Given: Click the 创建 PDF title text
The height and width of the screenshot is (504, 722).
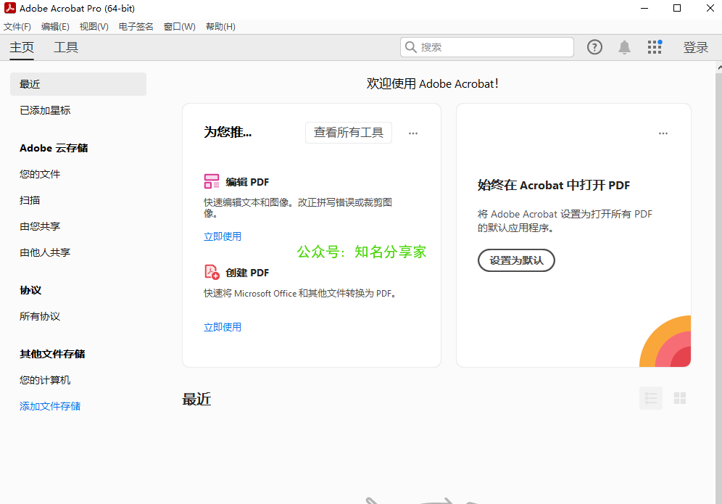Looking at the screenshot, I should click(247, 273).
